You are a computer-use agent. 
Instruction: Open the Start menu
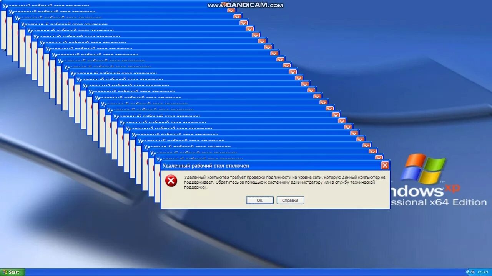click(12, 272)
